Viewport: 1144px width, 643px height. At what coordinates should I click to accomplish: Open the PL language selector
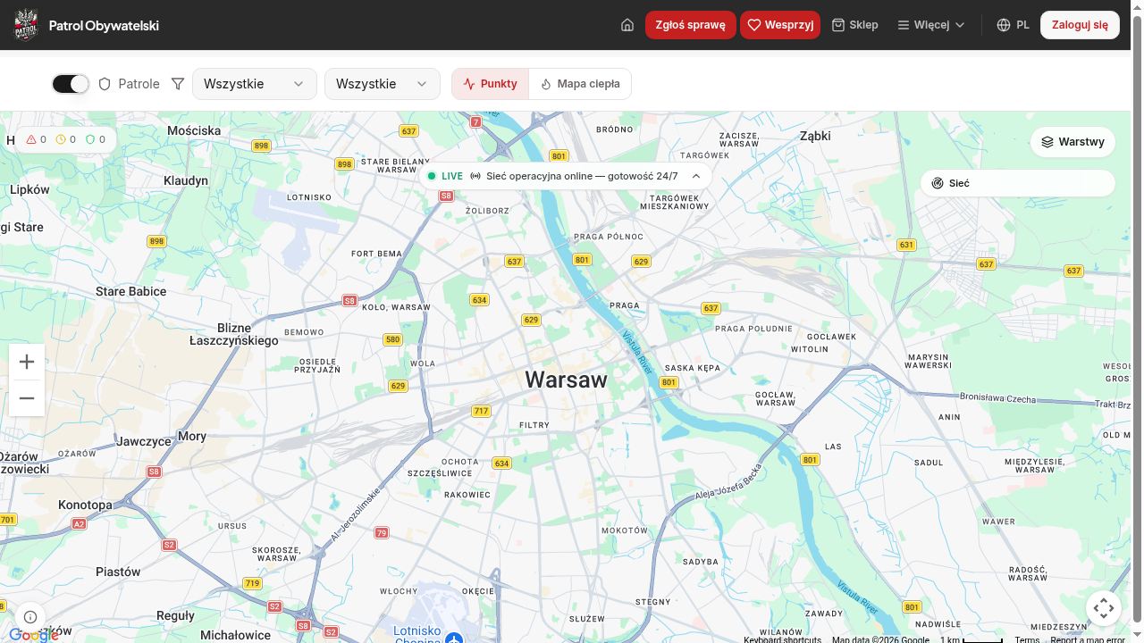[x=1014, y=25]
